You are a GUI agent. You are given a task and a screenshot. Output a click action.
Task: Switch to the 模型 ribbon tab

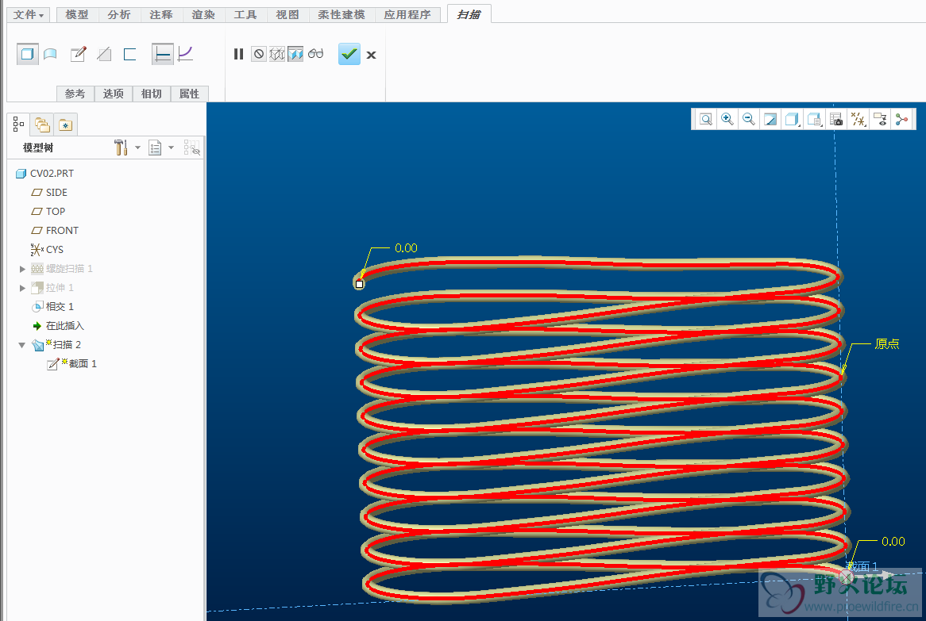coord(77,15)
